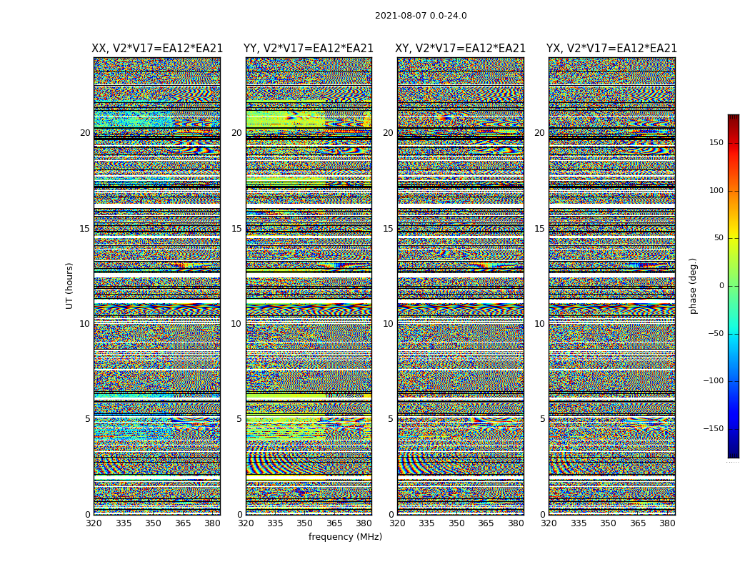Click the '335' frequency tick under YX plot
Viewport: 750px width, 572px height.
[x=579, y=523]
